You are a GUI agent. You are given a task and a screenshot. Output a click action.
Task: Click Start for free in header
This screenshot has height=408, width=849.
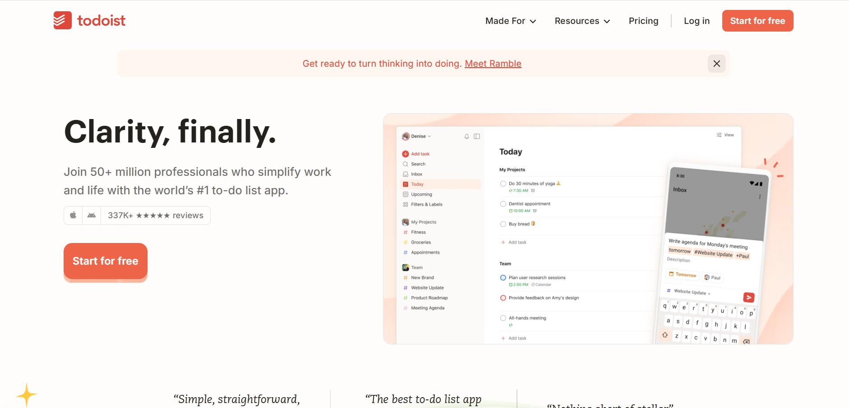tap(757, 21)
